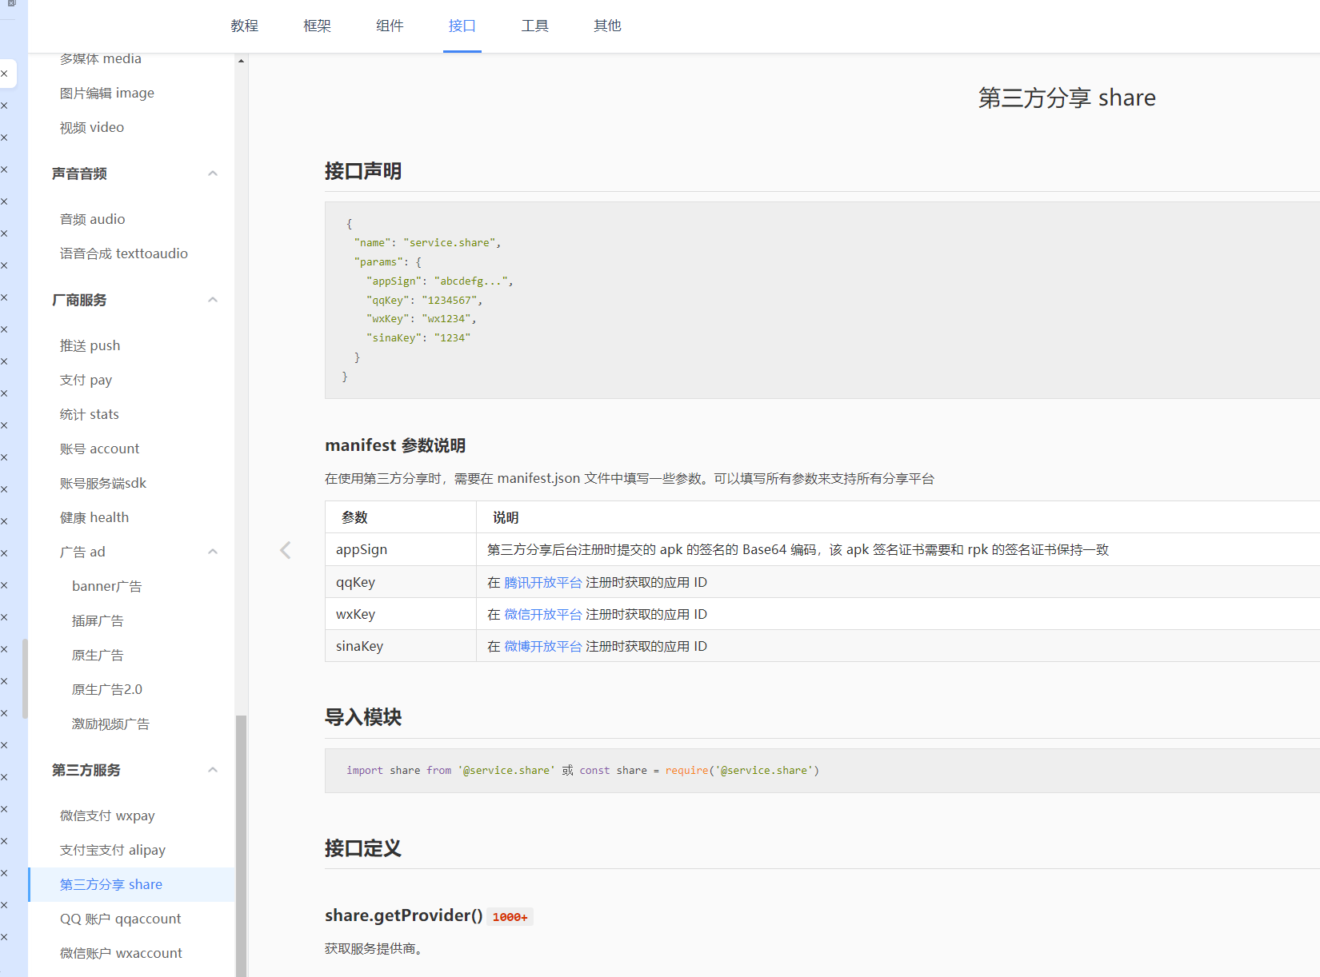Collapse the 厂商服务 section

click(213, 300)
